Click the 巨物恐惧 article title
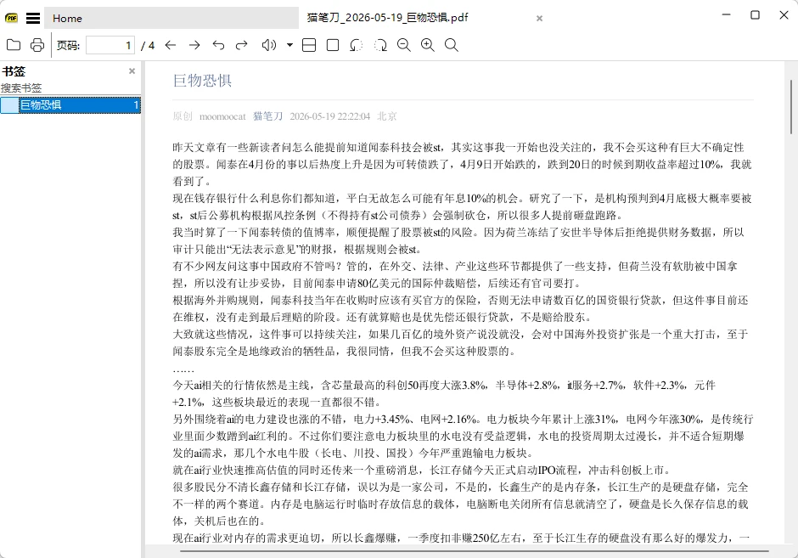Viewport: 798px width, 558px height. (x=202, y=81)
